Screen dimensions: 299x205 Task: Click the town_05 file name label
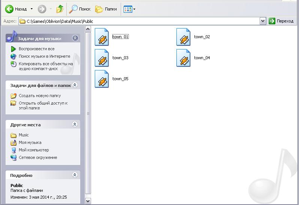pos(121,79)
